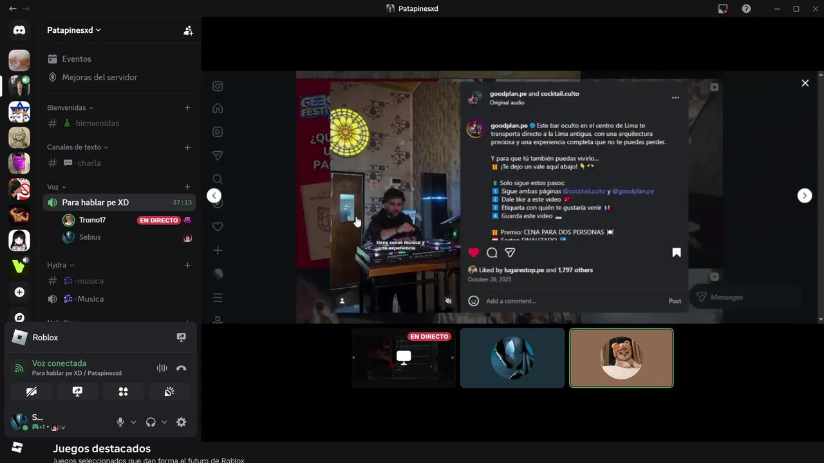Toggle the bookmark save icon on post

coord(677,253)
